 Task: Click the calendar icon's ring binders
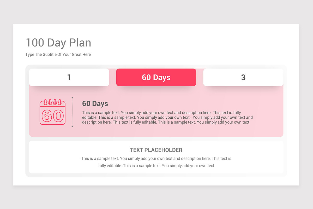(52, 102)
